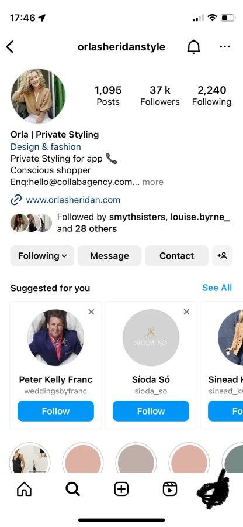Open the three-dot more options menu
Viewport: 243px width, 527px height.
click(x=225, y=46)
